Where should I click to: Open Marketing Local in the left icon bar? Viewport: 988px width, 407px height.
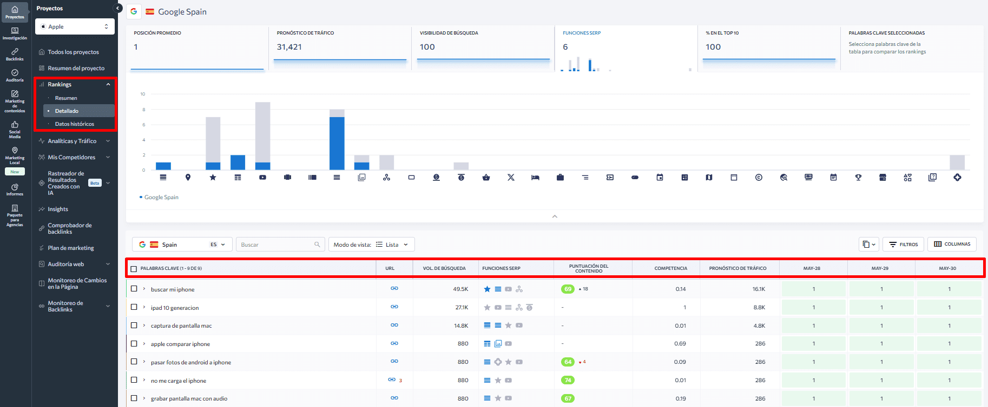coord(15,156)
